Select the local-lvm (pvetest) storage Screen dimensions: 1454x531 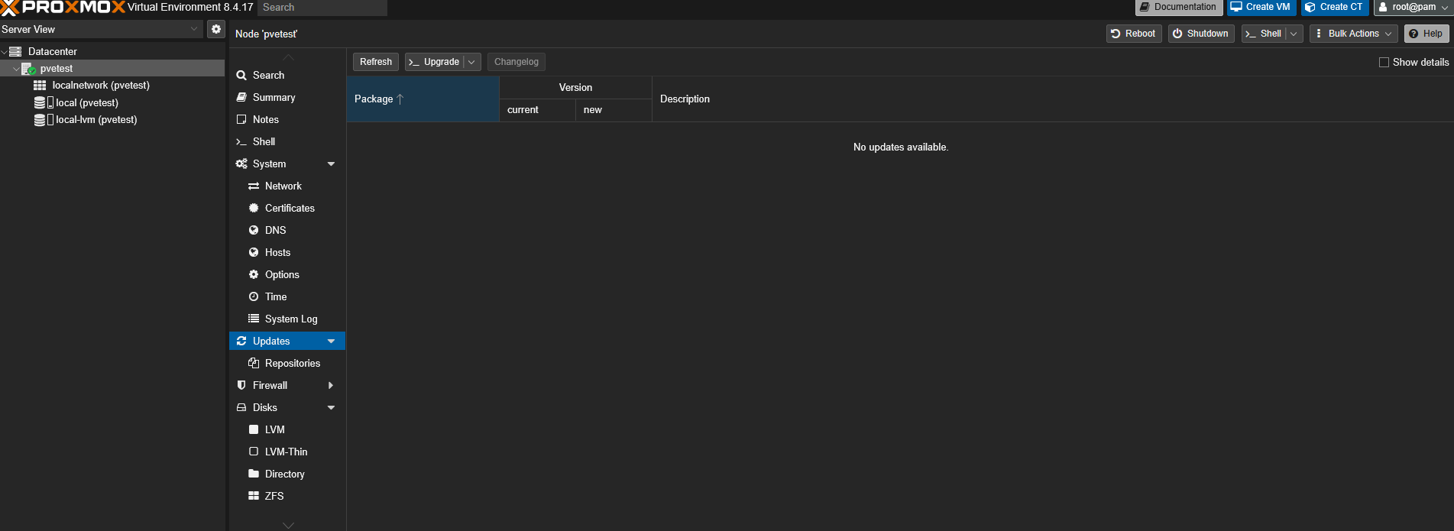[x=96, y=120]
